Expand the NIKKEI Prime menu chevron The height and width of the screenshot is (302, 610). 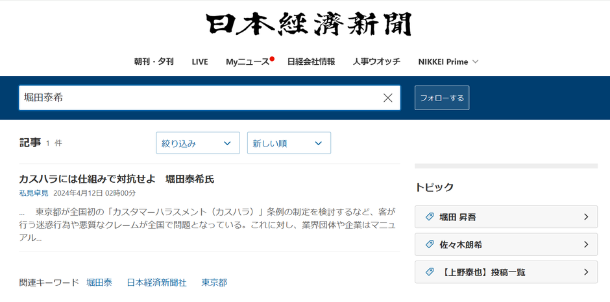click(475, 62)
